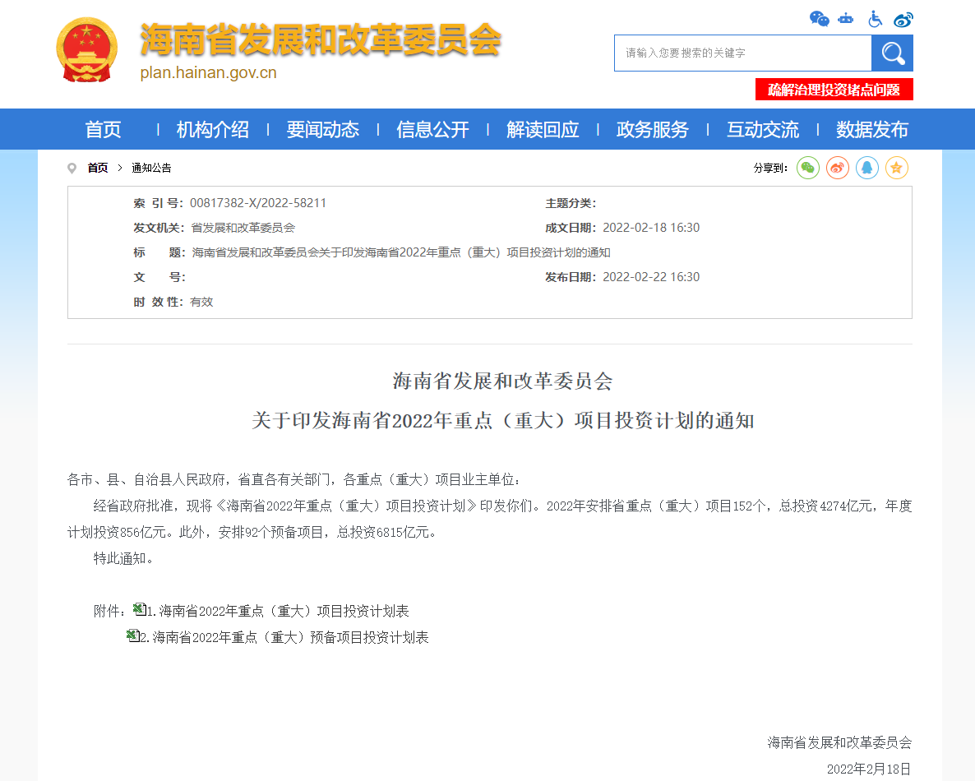Click 通知公告 in the breadcrumb
The width and height of the screenshot is (975, 781).
coord(151,168)
